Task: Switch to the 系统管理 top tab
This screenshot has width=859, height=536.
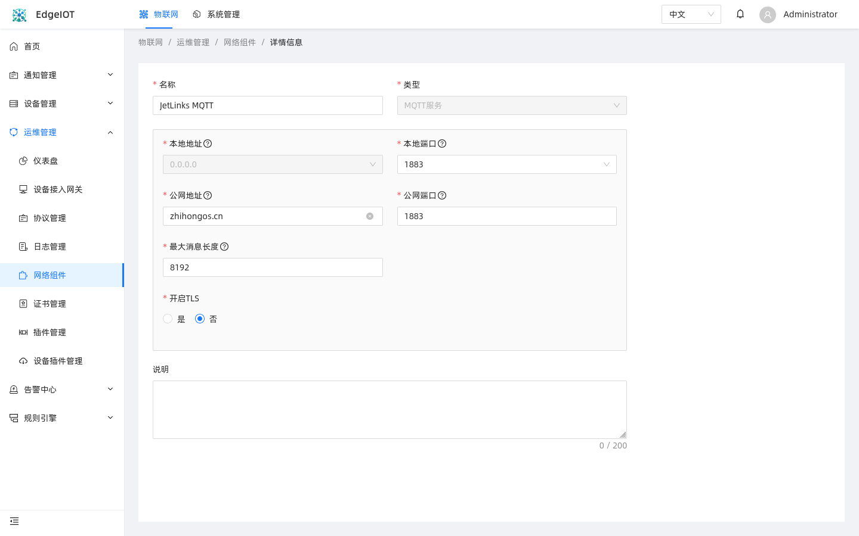Action: tap(216, 14)
